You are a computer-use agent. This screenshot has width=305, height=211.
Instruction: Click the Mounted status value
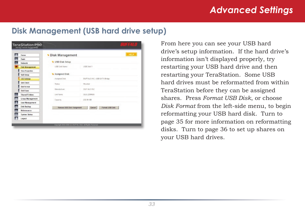tap(87, 84)
